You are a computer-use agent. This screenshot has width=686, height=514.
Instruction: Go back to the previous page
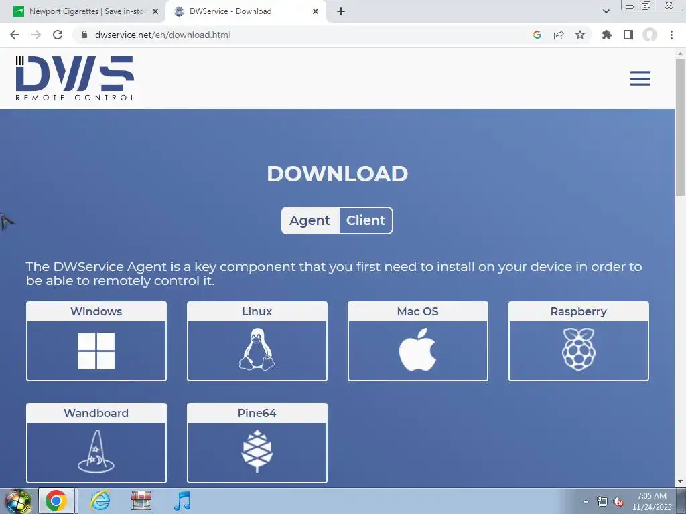[x=15, y=35]
